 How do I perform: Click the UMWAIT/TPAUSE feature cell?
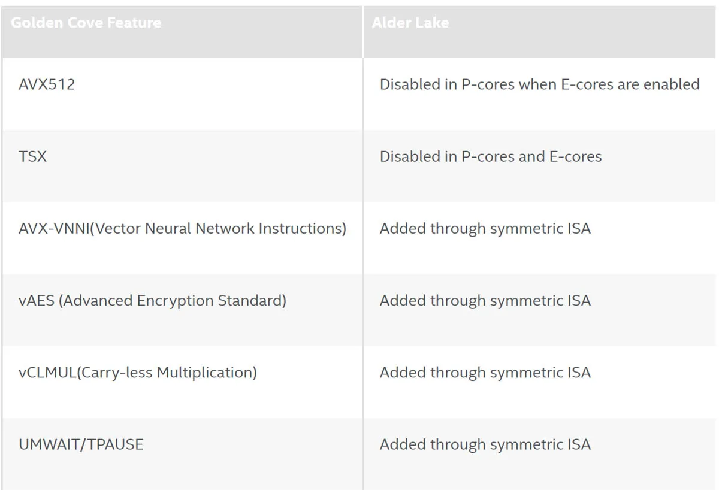coord(182,453)
